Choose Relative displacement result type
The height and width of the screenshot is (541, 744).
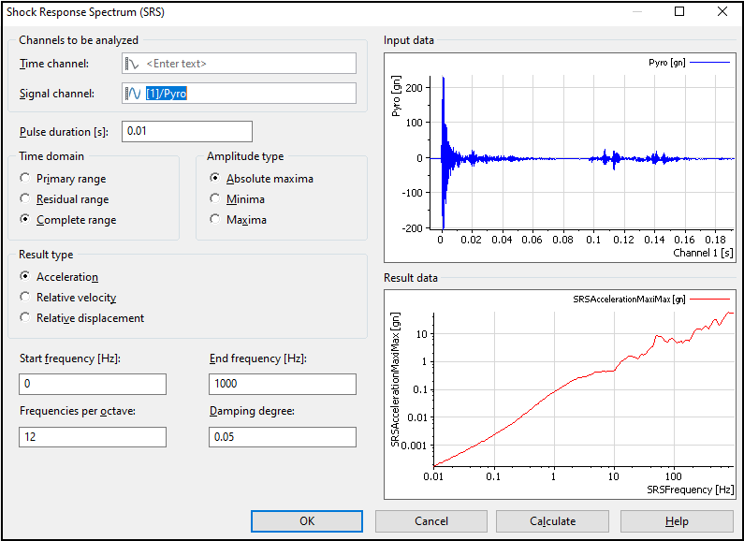click(25, 318)
